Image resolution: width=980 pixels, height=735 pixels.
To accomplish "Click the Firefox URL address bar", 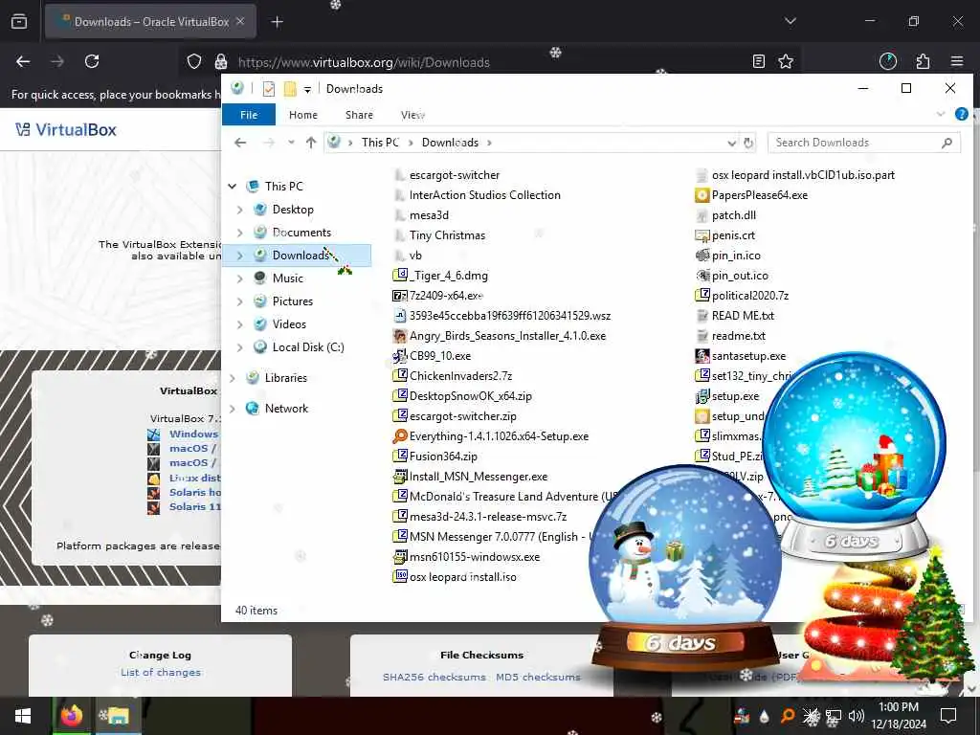I will click(x=487, y=62).
